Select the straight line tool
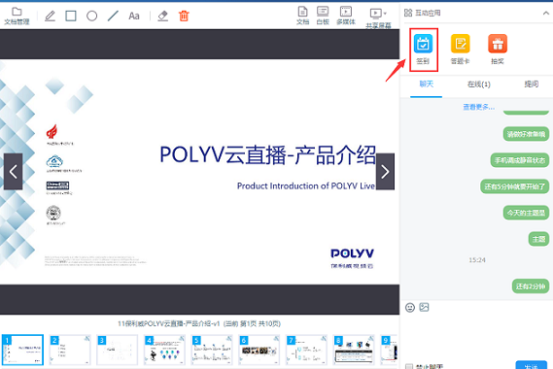The height and width of the screenshot is (369, 553). [113, 16]
